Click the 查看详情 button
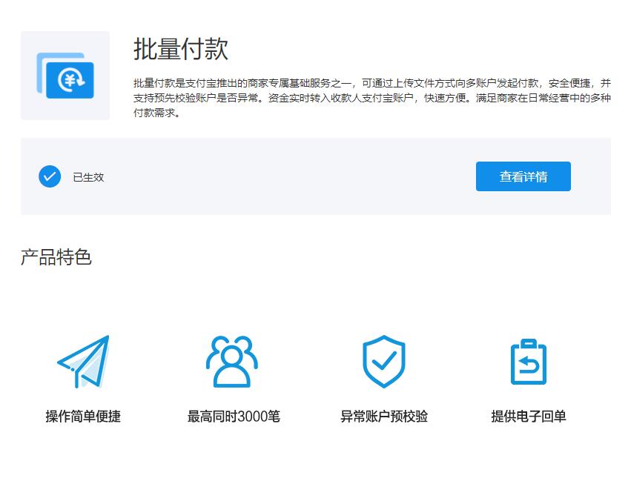Image resolution: width=631 pixels, height=484 pixels. (523, 176)
